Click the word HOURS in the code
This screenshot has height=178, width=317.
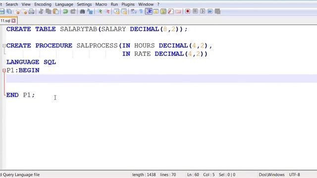[144, 45]
